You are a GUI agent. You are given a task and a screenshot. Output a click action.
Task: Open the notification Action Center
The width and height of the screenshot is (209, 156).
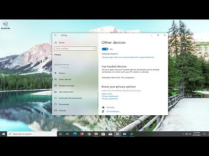(204, 134)
